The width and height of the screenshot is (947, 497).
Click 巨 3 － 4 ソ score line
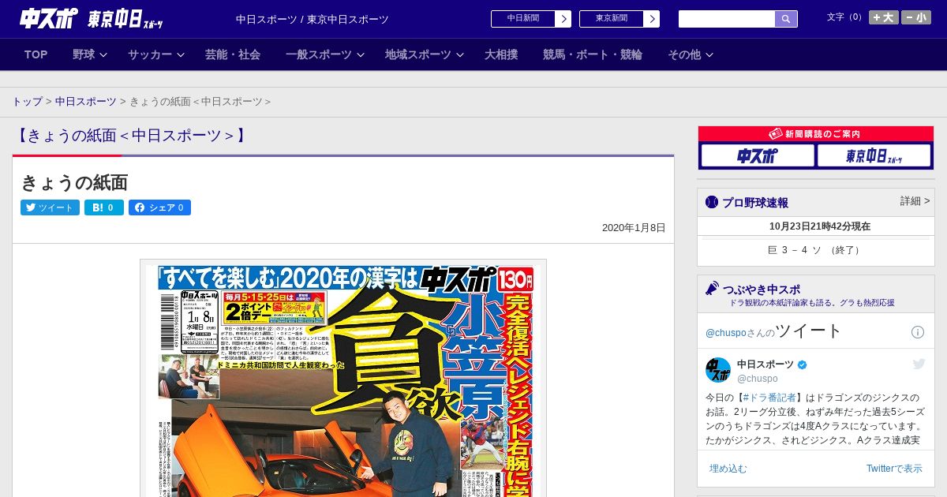[x=815, y=250]
